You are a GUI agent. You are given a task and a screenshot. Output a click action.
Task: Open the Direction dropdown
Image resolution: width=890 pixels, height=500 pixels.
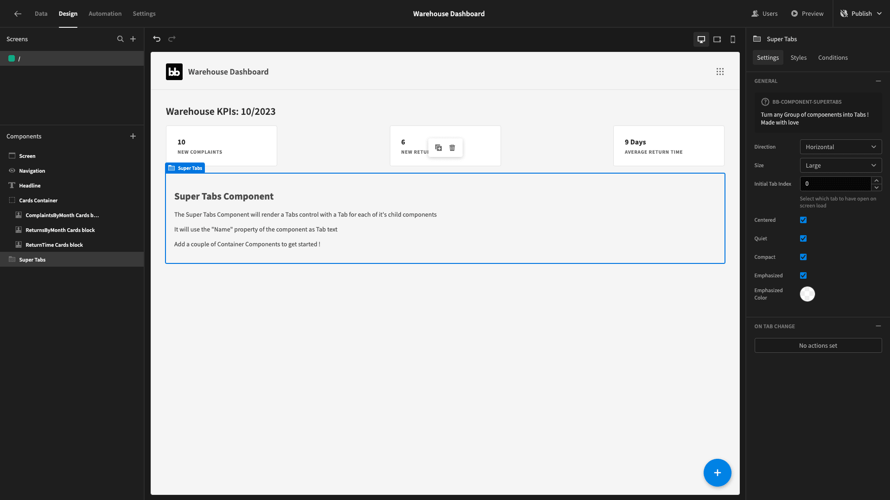tap(840, 146)
